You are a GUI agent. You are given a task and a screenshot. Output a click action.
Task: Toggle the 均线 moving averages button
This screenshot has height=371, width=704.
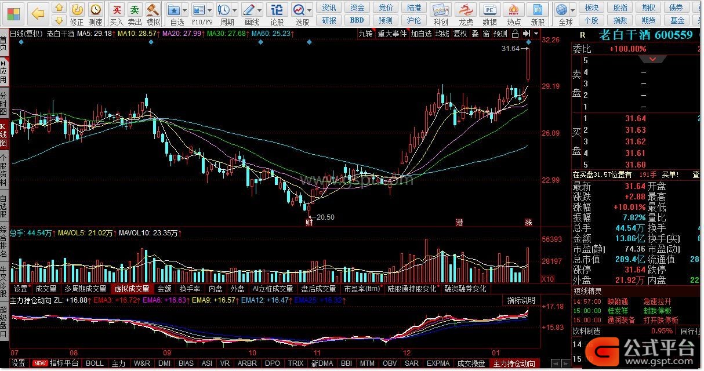tap(442, 34)
